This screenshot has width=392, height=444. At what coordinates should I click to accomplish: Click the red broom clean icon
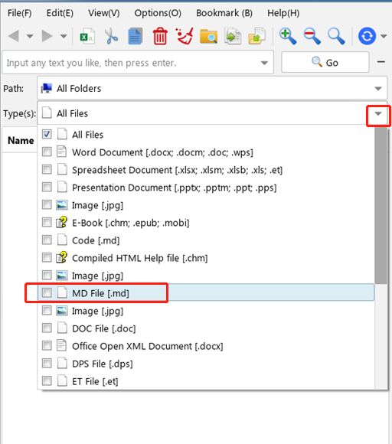point(185,36)
